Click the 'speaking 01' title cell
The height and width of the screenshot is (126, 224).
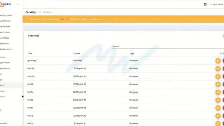(x=32, y=61)
